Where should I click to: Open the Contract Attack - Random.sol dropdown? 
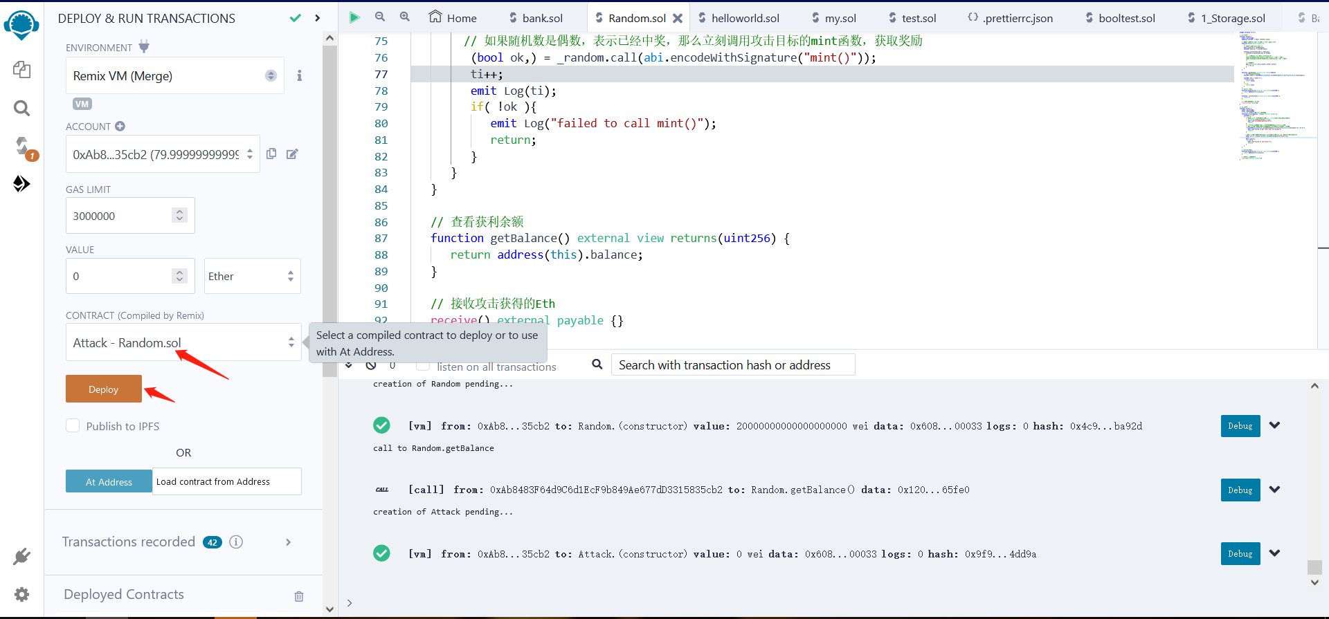[183, 342]
